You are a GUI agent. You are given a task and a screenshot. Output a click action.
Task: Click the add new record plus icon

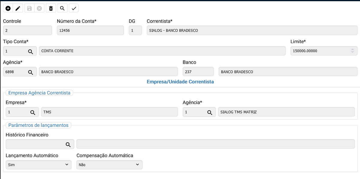(x=8, y=8)
